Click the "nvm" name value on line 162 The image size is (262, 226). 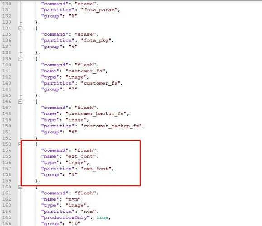(73, 199)
